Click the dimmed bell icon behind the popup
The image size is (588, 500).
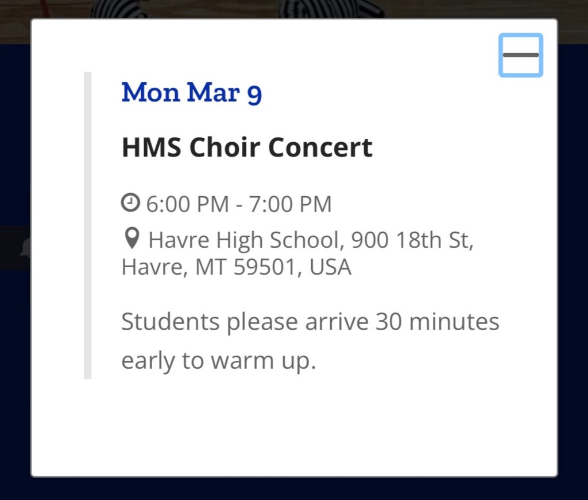(x=25, y=248)
